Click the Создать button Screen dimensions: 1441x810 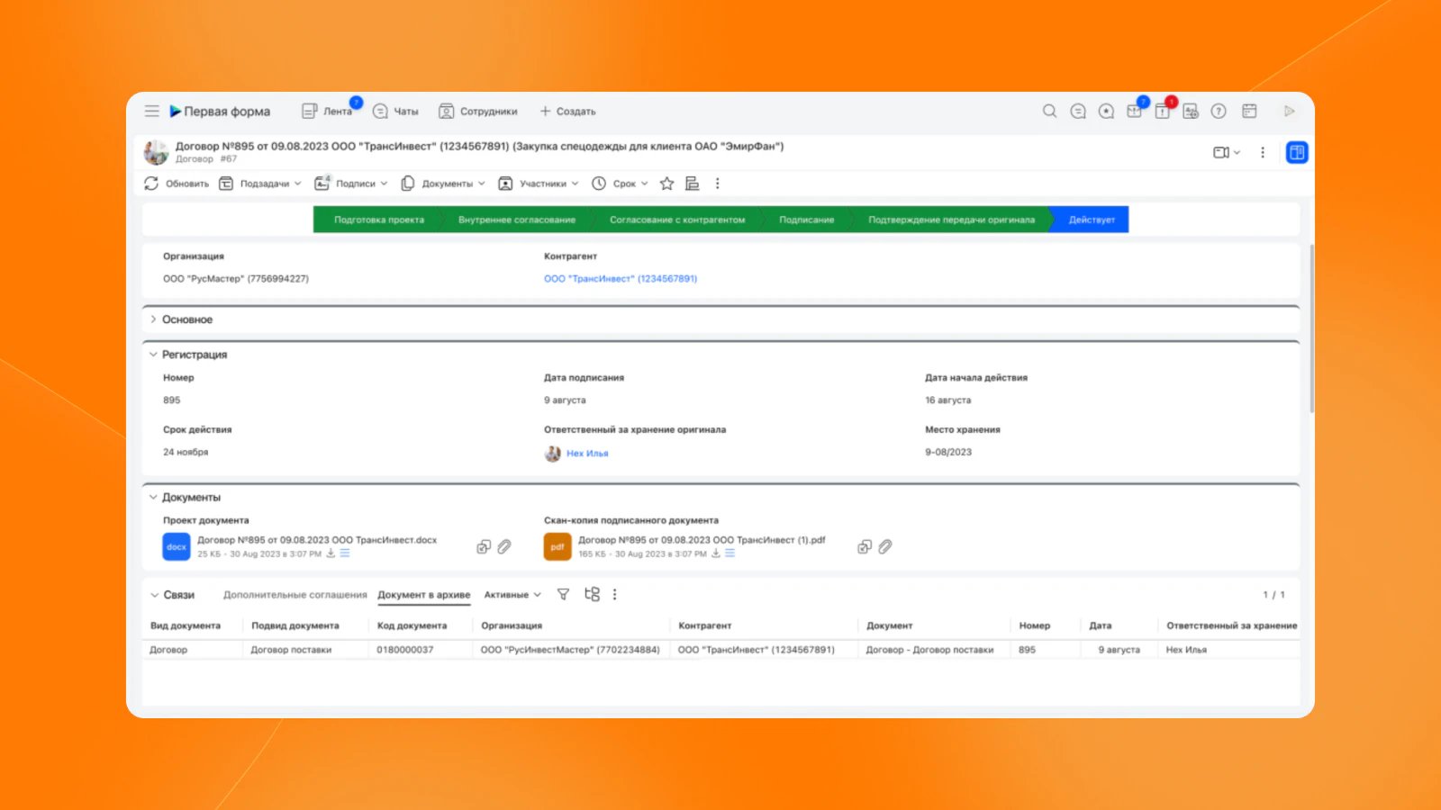click(567, 111)
